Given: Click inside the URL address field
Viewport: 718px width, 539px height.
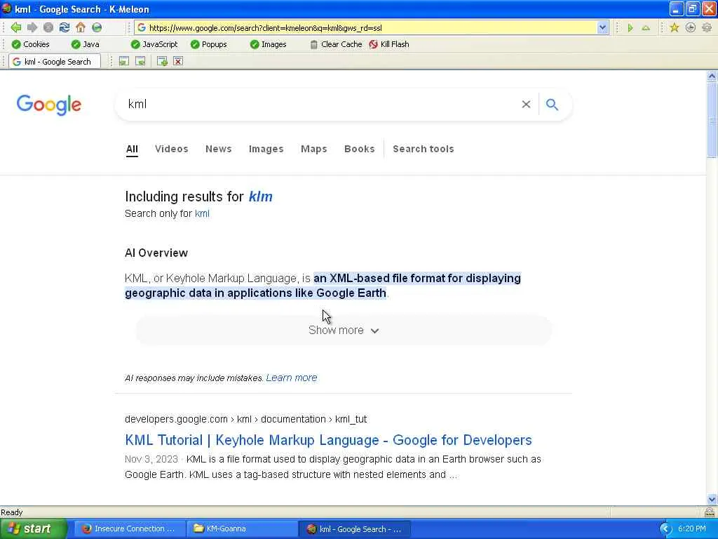Looking at the screenshot, I should point(371,28).
